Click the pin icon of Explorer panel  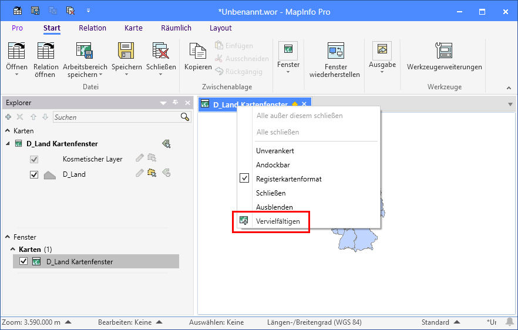coord(176,103)
